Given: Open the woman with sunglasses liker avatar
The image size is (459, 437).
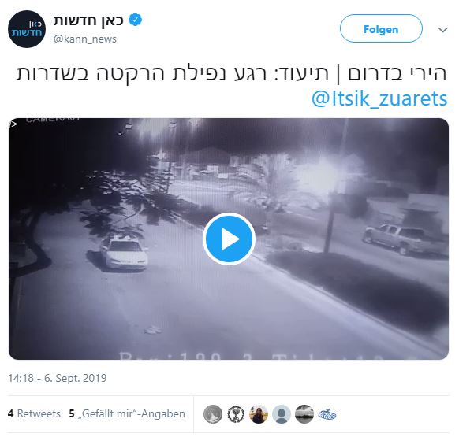Looking at the screenshot, I should [259, 414].
